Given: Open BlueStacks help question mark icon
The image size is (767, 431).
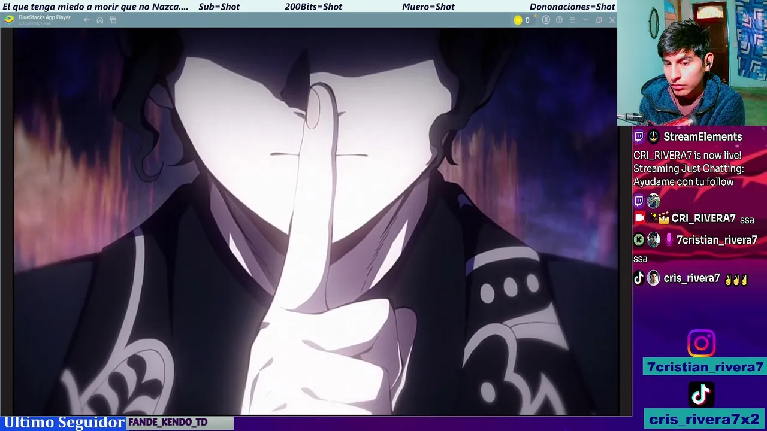Looking at the screenshot, I should 559,20.
